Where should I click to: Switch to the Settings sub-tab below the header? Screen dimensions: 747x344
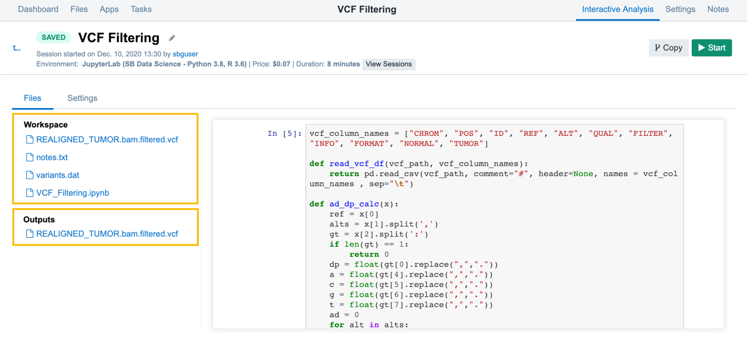(82, 98)
